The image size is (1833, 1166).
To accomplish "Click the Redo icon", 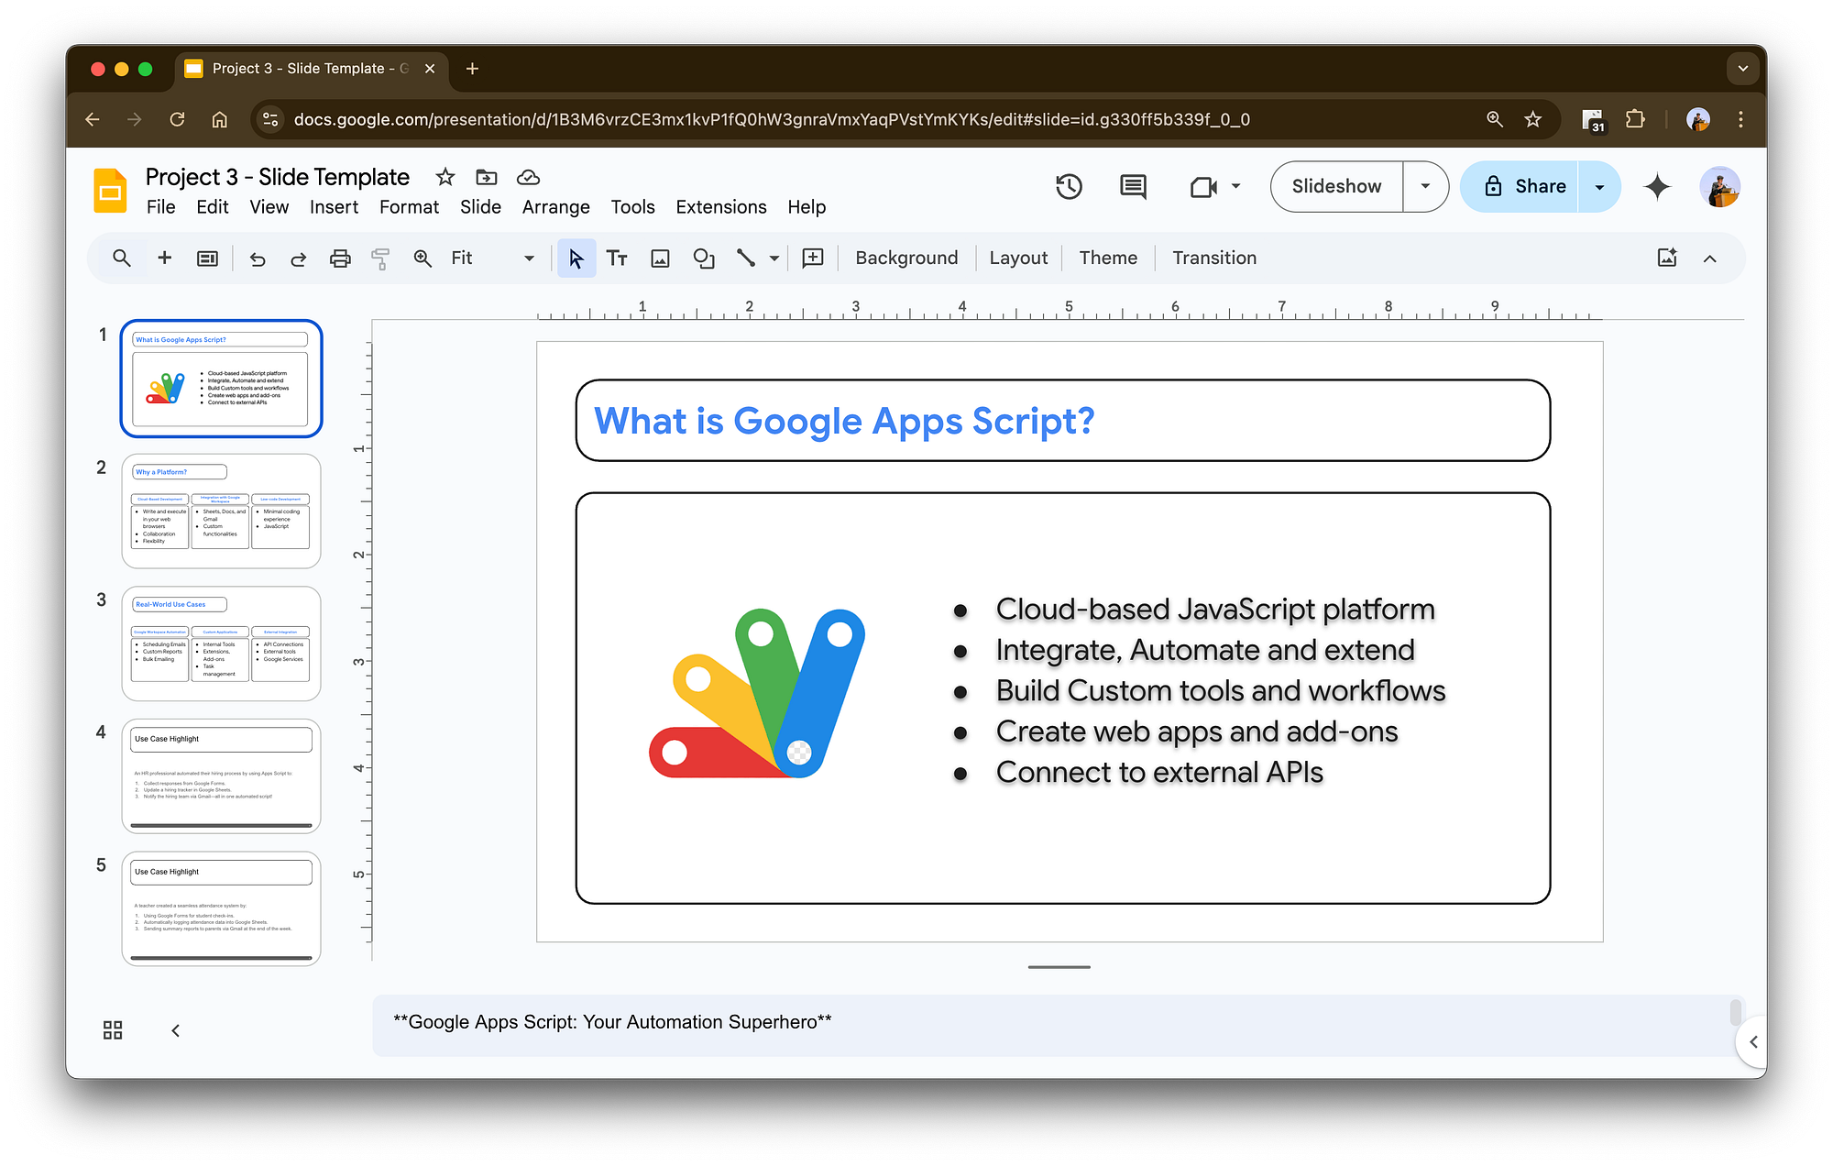I will click(x=298, y=258).
